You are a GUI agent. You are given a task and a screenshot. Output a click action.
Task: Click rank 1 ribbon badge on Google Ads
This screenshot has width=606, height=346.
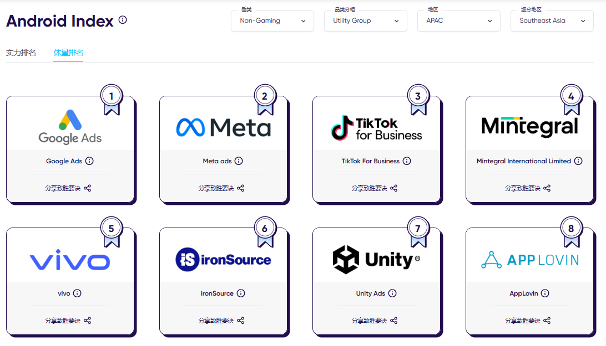[x=112, y=98]
